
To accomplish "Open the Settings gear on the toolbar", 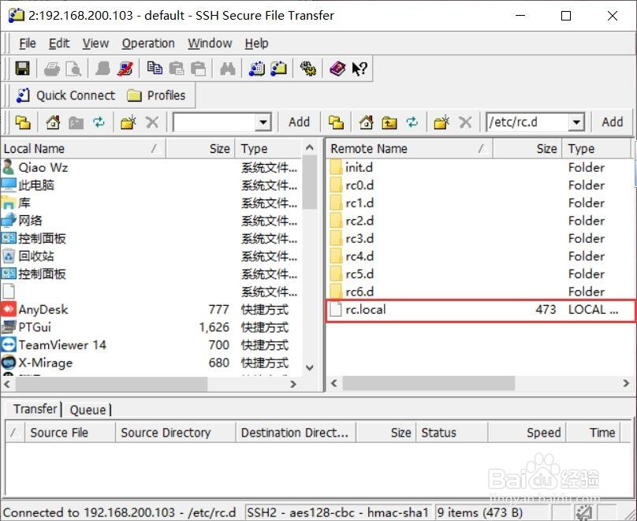I will point(308,69).
